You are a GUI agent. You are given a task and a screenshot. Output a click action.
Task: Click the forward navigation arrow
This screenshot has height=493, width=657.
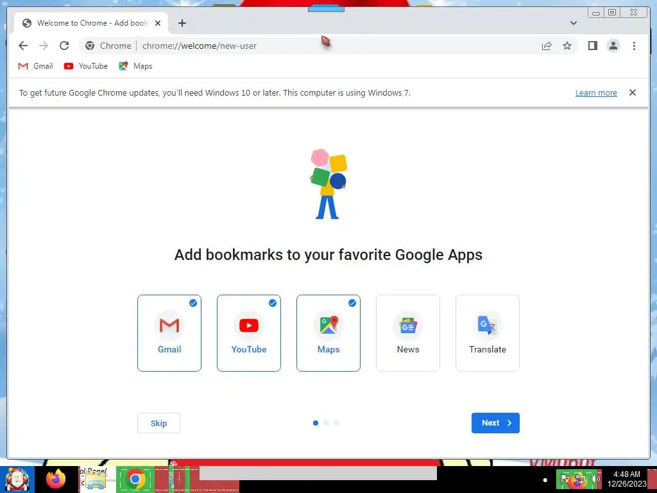coord(44,46)
